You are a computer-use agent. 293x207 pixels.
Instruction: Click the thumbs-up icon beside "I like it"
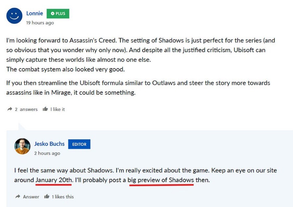(45, 109)
